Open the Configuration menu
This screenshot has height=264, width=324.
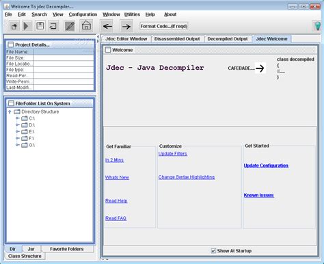(x=83, y=14)
